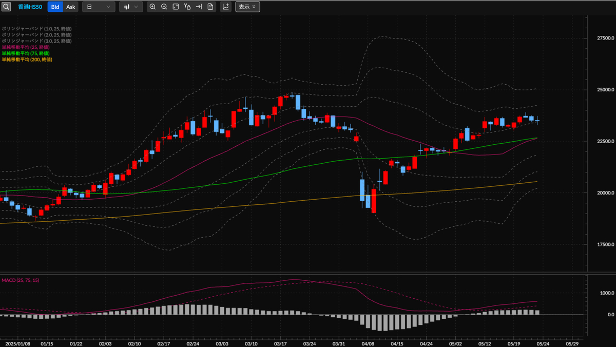Click the symbol search magnifier icon
Image resolution: width=616 pixels, height=347 pixels.
[6, 7]
